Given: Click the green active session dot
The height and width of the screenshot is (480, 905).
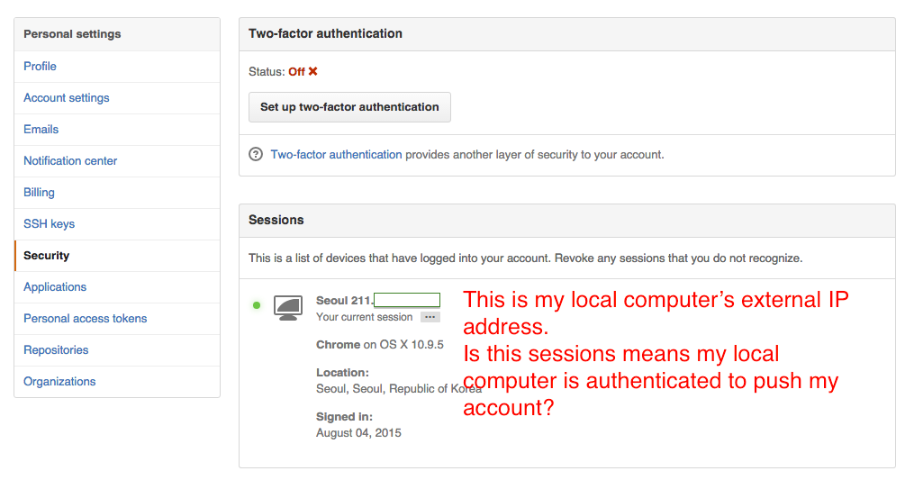Looking at the screenshot, I should point(257,305).
